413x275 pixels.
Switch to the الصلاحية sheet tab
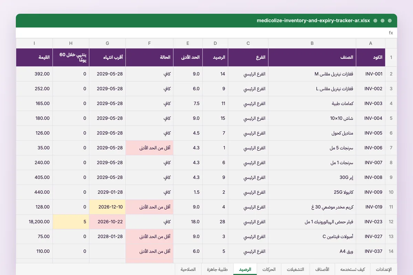(x=188, y=269)
